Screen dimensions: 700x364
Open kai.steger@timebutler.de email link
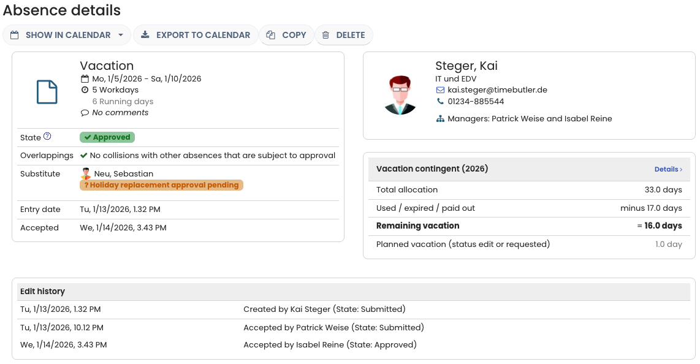point(497,90)
